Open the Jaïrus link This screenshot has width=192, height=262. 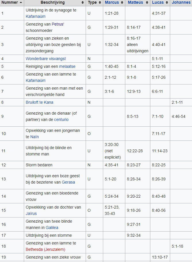[31, 213]
